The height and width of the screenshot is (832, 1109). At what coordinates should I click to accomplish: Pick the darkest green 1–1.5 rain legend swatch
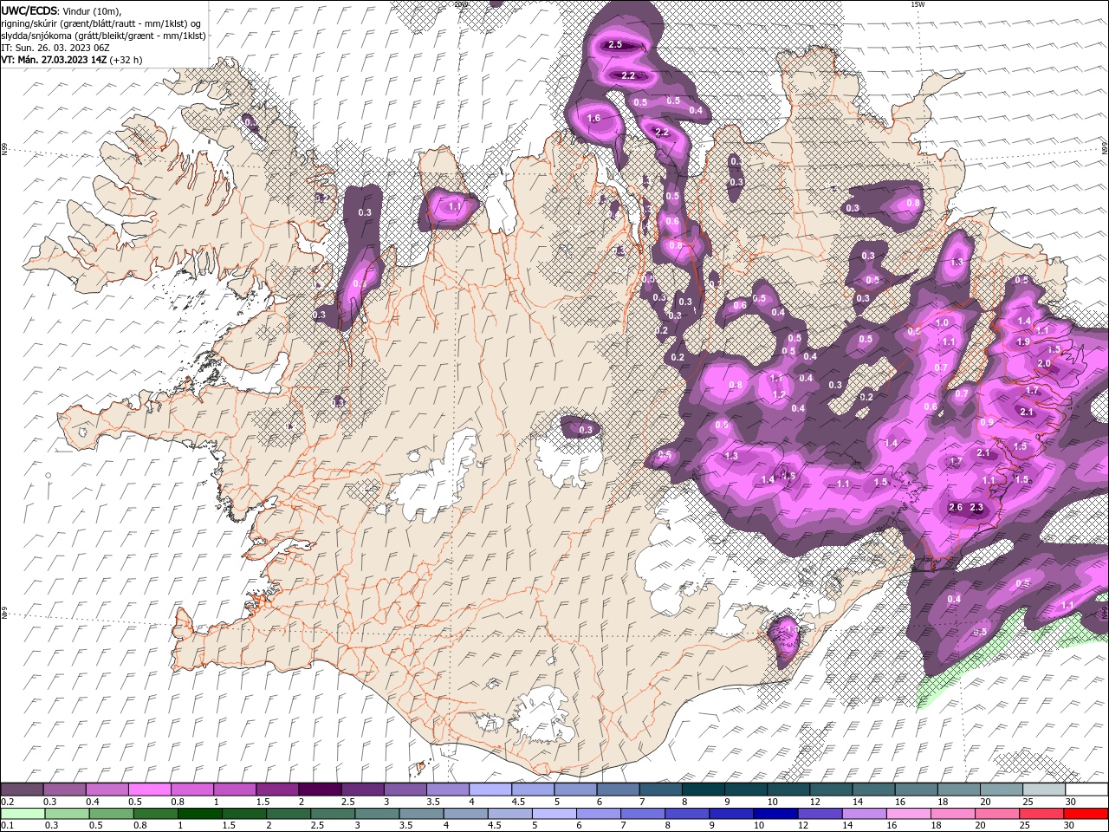[x=199, y=813]
